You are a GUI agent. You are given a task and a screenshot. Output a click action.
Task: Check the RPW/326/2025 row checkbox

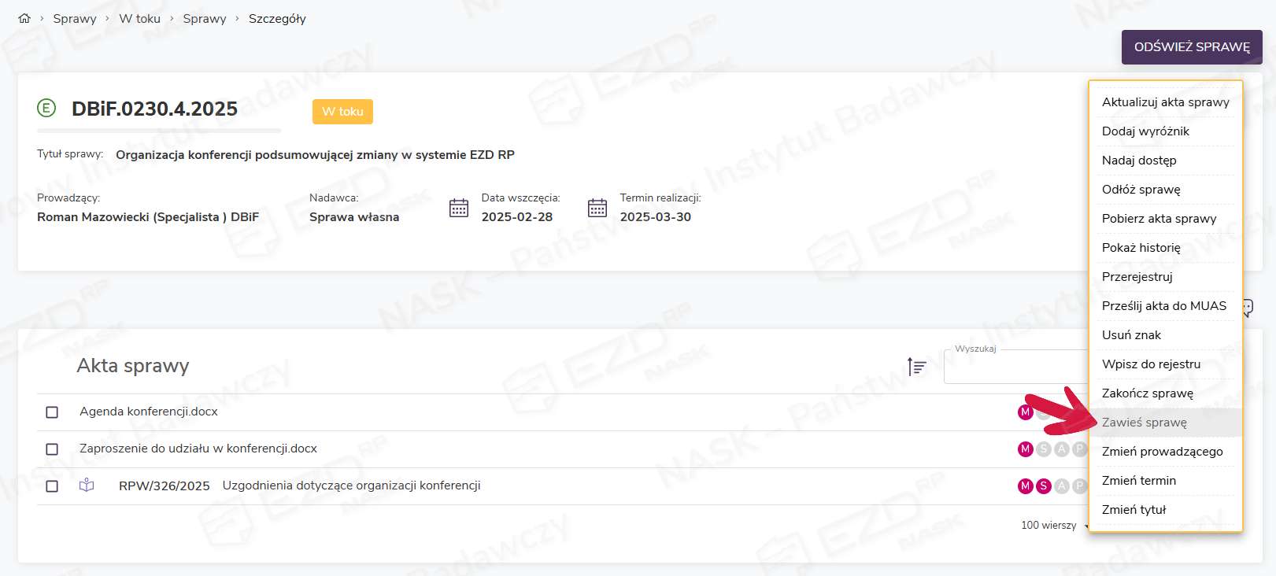(x=52, y=486)
